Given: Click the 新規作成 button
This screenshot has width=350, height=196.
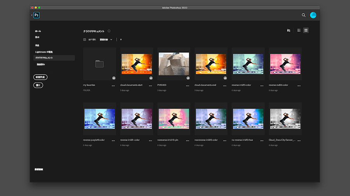Looking at the screenshot, I should tap(40, 77).
